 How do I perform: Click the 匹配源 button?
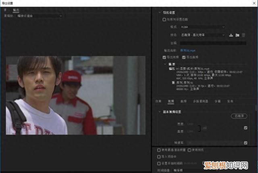tap(239, 116)
